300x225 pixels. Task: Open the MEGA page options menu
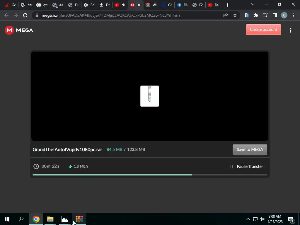290,30
